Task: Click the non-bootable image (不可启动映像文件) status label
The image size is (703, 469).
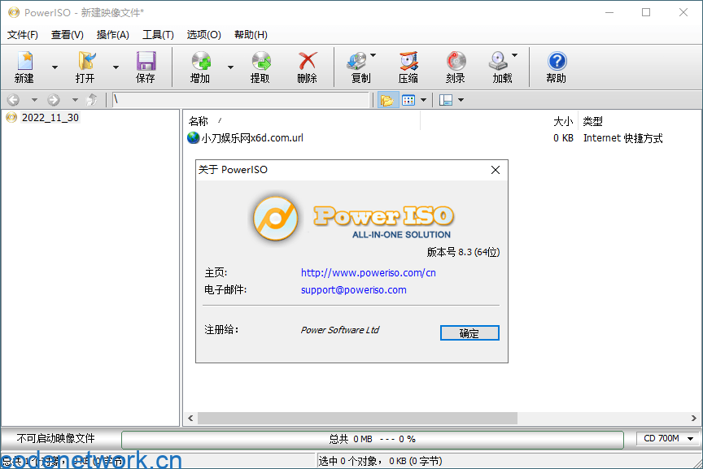Action: tap(55, 439)
